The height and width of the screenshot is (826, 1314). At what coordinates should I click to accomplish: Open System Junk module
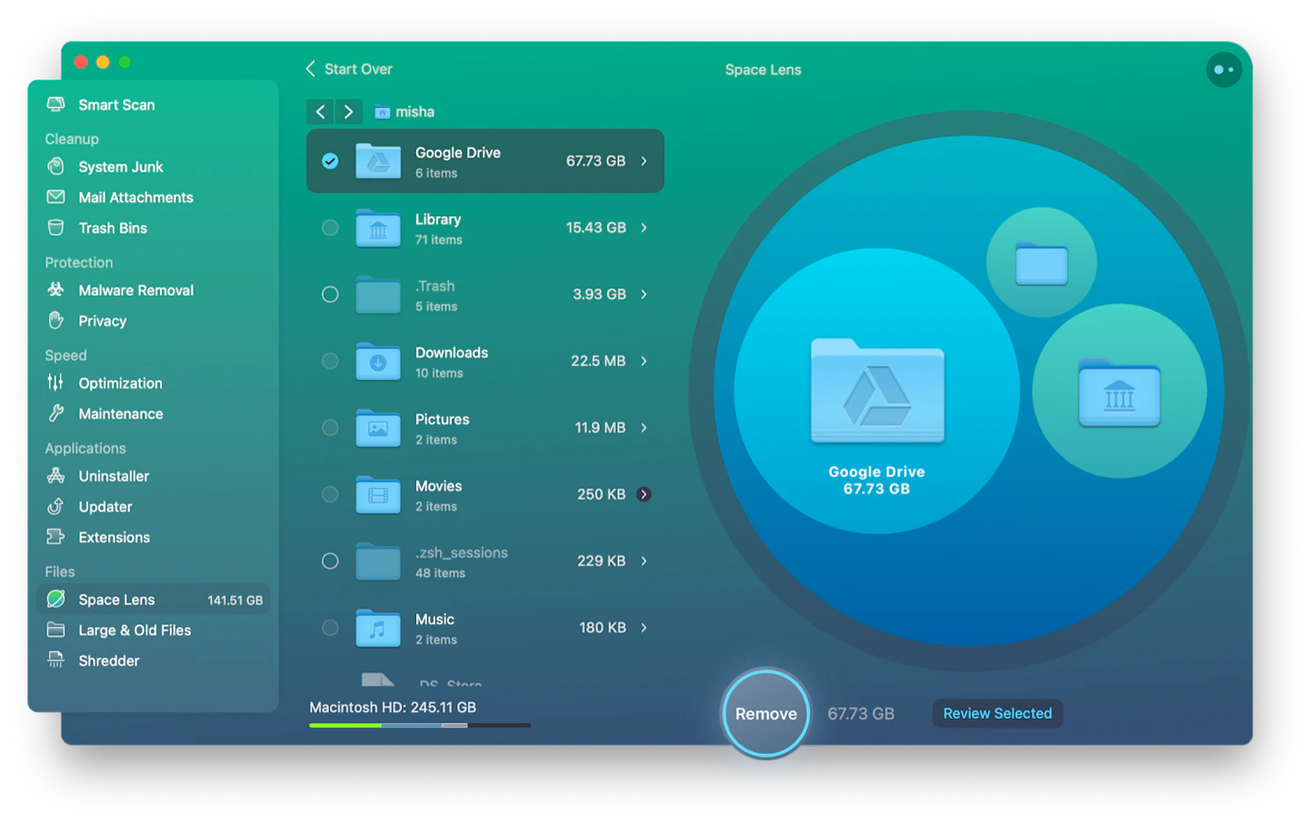pyautogui.click(x=153, y=166)
